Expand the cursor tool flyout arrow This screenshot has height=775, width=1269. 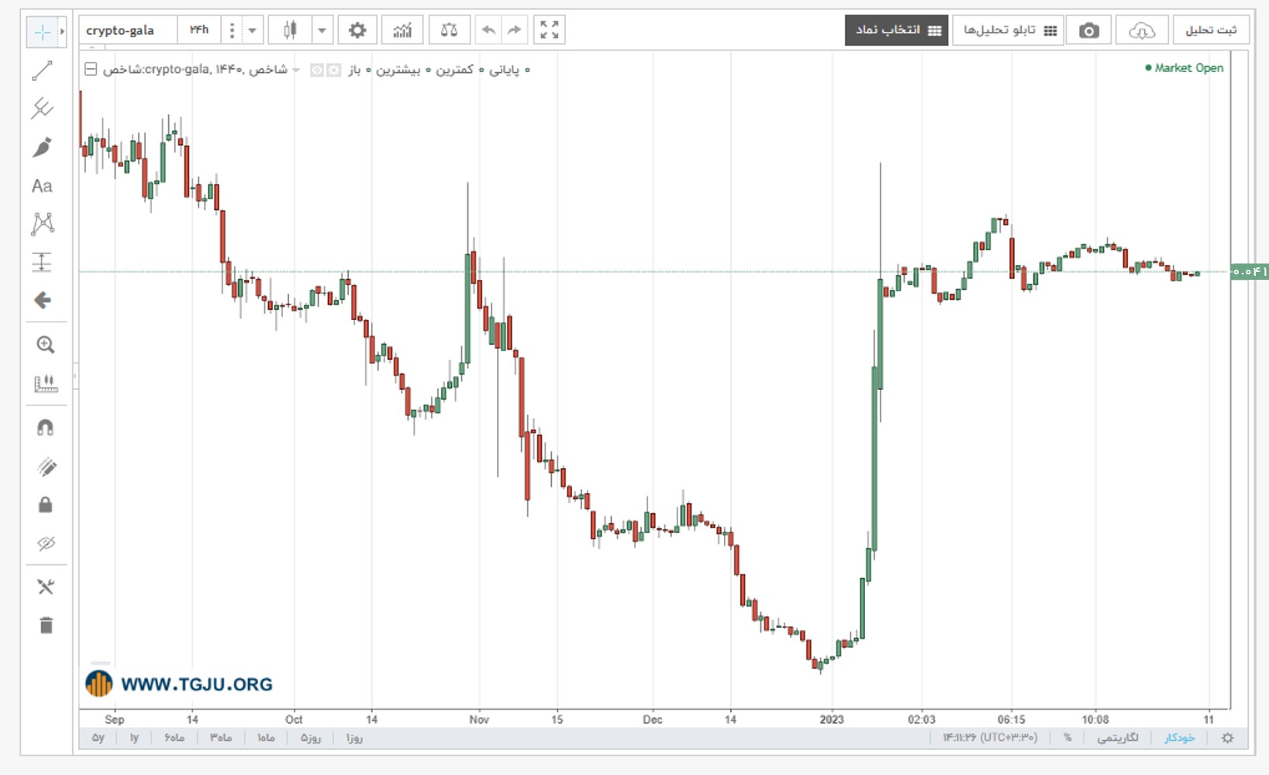(x=62, y=32)
